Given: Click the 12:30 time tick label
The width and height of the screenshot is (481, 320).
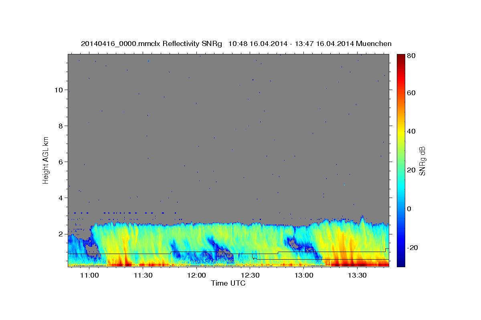Looking at the screenshot, I should click(x=251, y=276).
